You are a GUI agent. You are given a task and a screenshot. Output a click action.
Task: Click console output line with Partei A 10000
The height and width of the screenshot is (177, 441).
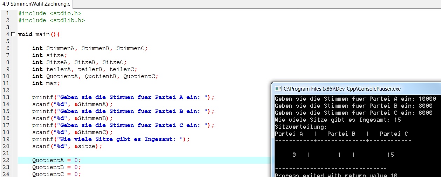tap(355, 99)
